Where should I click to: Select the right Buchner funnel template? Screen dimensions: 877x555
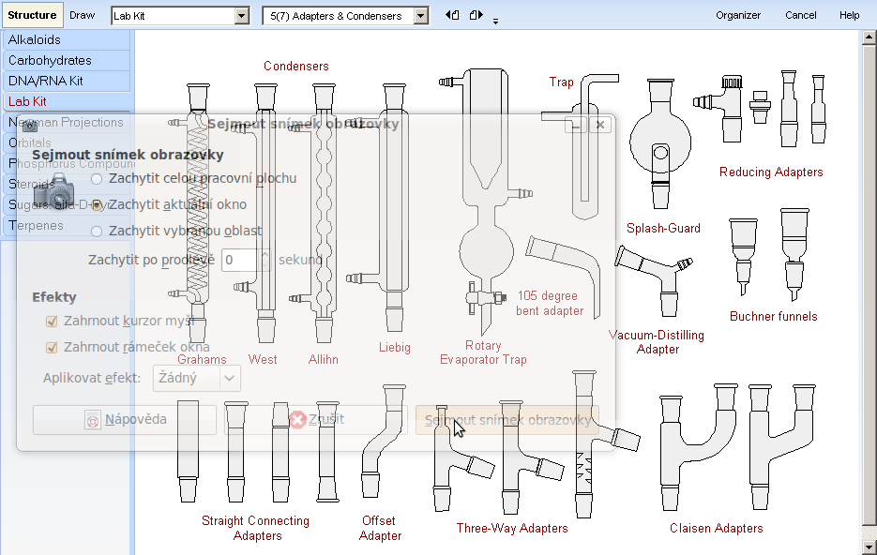pos(794,255)
